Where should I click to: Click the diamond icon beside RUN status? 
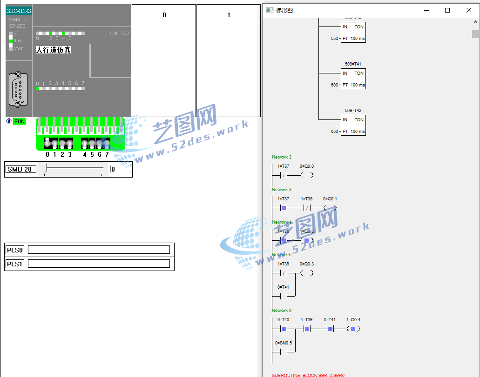pyautogui.click(x=9, y=121)
